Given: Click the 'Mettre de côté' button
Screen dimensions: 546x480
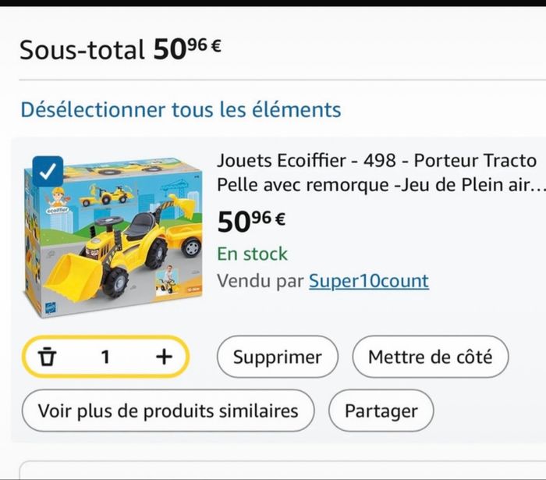Looking at the screenshot, I should pyautogui.click(x=430, y=357).
